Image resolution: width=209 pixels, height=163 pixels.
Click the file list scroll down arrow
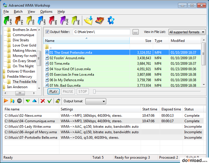pos(204,84)
